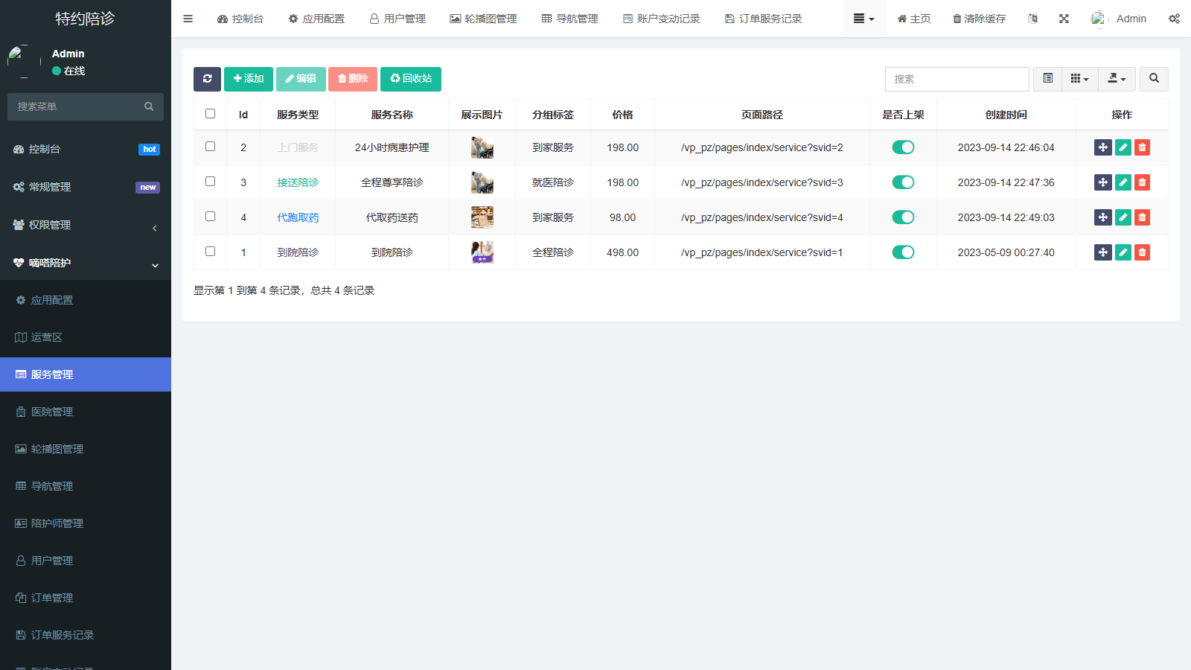The height and width of the screenshot is (670, 1191).
Task: Click green edit pencil for 24小时病患护理 row
Action: [x=1123, y=147]
